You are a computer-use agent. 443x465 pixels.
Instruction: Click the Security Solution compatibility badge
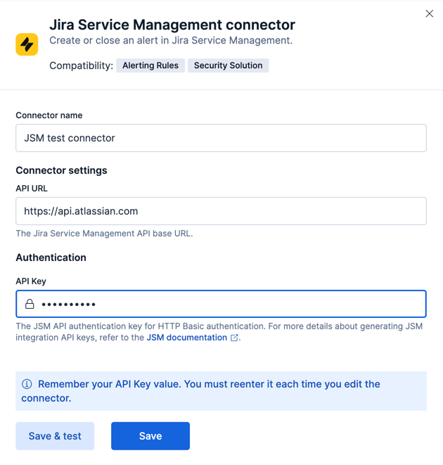[x=228, y=65]
